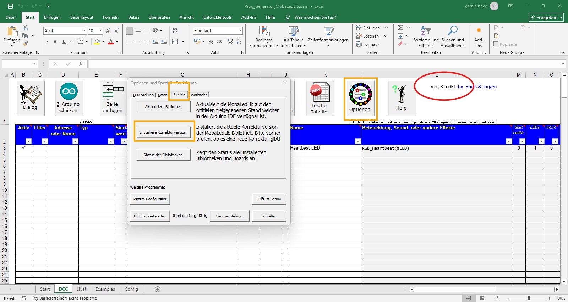Switch to the Bootloader tab in dialog

pyautogui.click(x=198, y=95)
